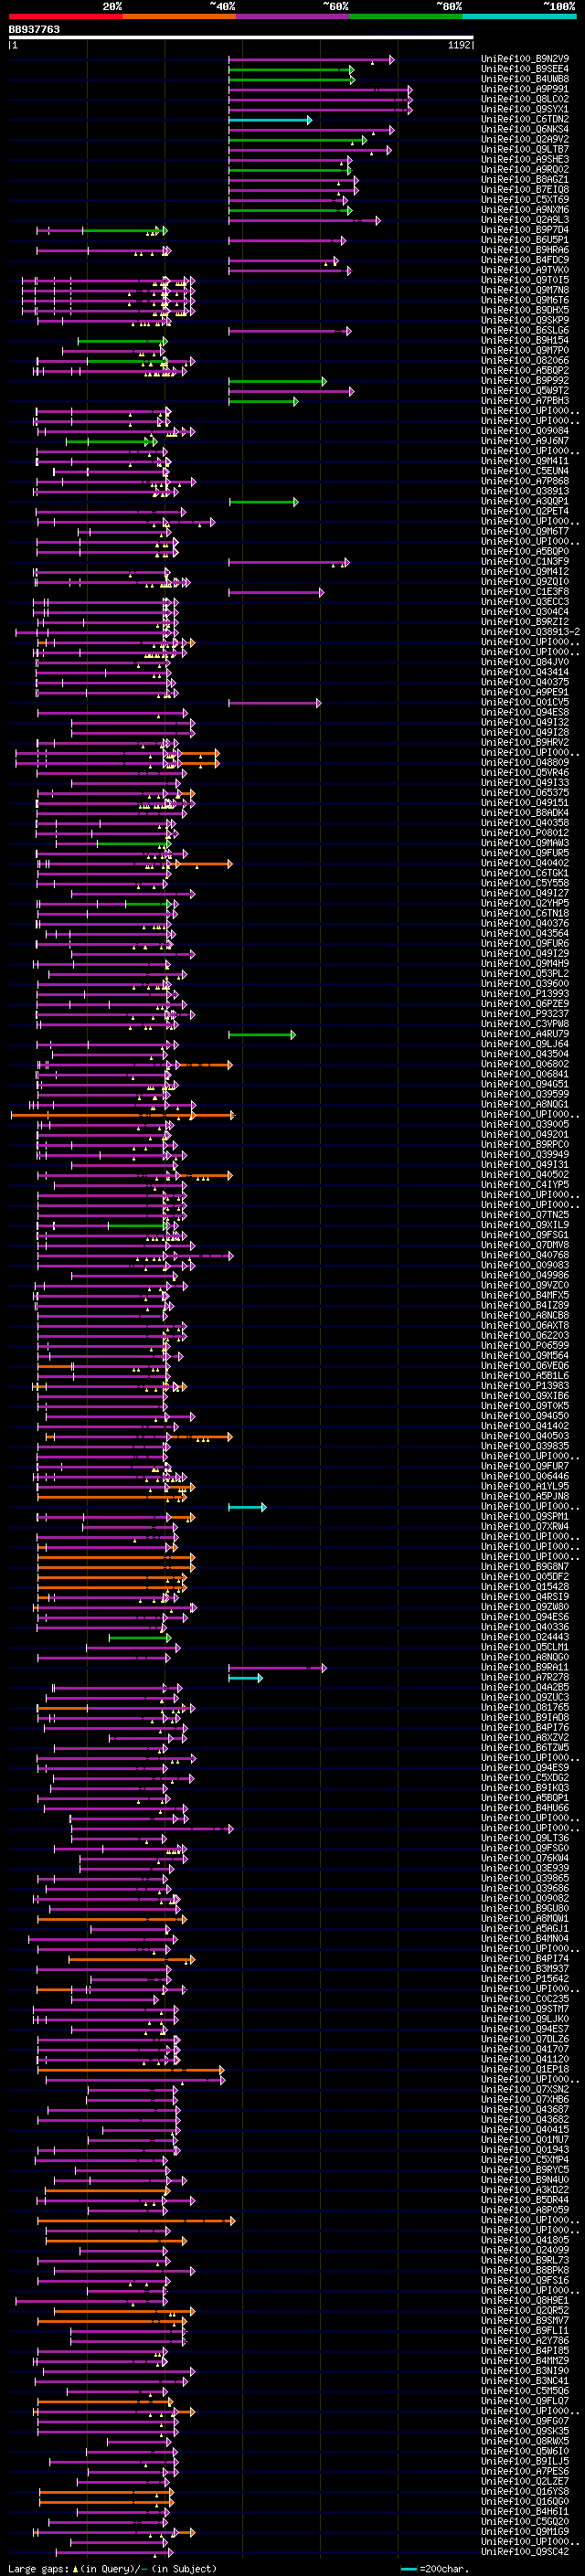585x2576 pixels.
Task: Click label UniRef100_Q53PL2
Action: pos(525,973)
